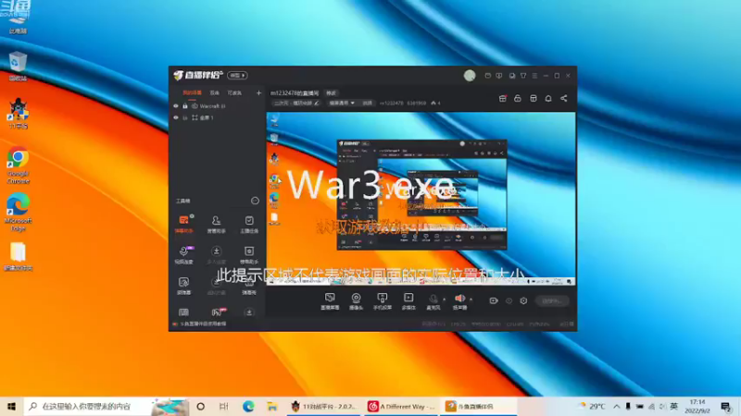This screenshot has width=741, height=416.
Task: Expand the microphone options arrow
Action: click(x=444, y=299)
